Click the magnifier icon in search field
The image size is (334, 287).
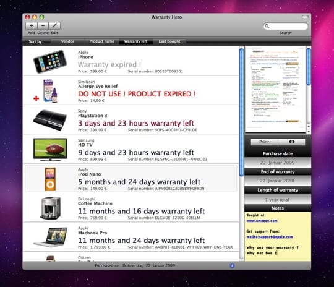[267, 26]
